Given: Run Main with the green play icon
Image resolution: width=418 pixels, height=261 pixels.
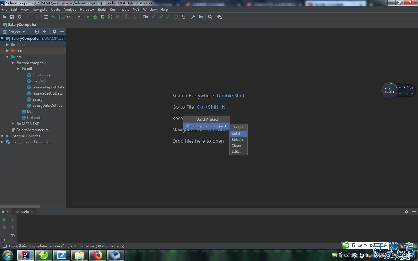Looking at the screenshot, I should 88,17.
